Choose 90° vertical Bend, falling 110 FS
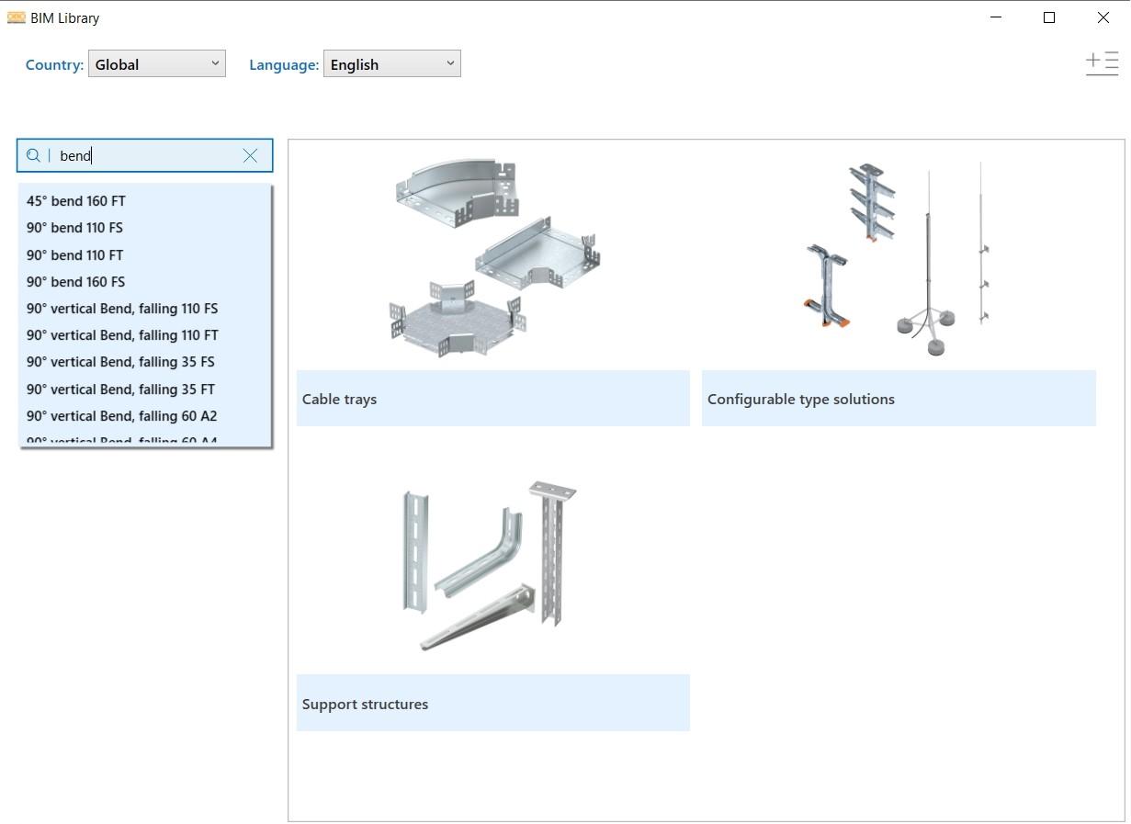 [x=122, y=309]
